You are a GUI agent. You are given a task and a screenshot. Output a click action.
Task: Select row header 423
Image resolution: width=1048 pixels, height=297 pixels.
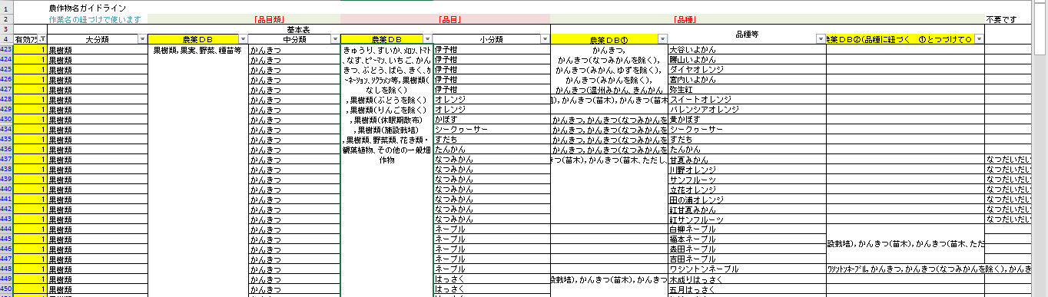pyautogui.click(x=6, y=49)
